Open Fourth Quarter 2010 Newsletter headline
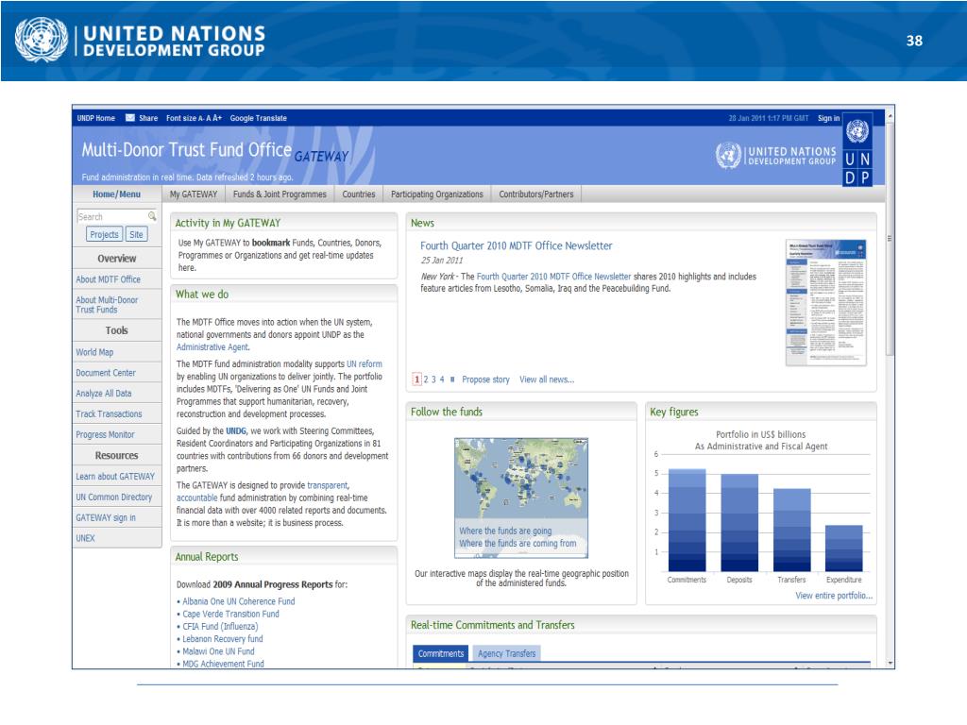Viewport: 967px width, 725px height. pyautogui.click(x=517, y=246)
